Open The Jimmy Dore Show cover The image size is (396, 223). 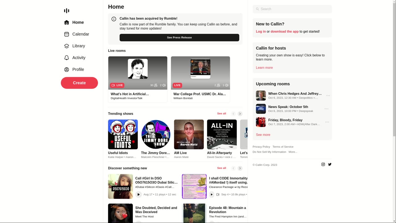pyautogui.click(x=156, y=134)
